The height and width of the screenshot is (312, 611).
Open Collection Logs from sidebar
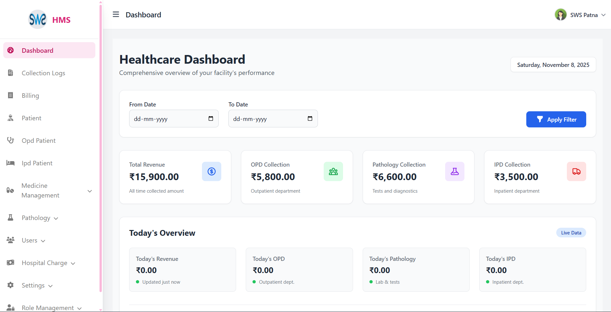point(43,73)
